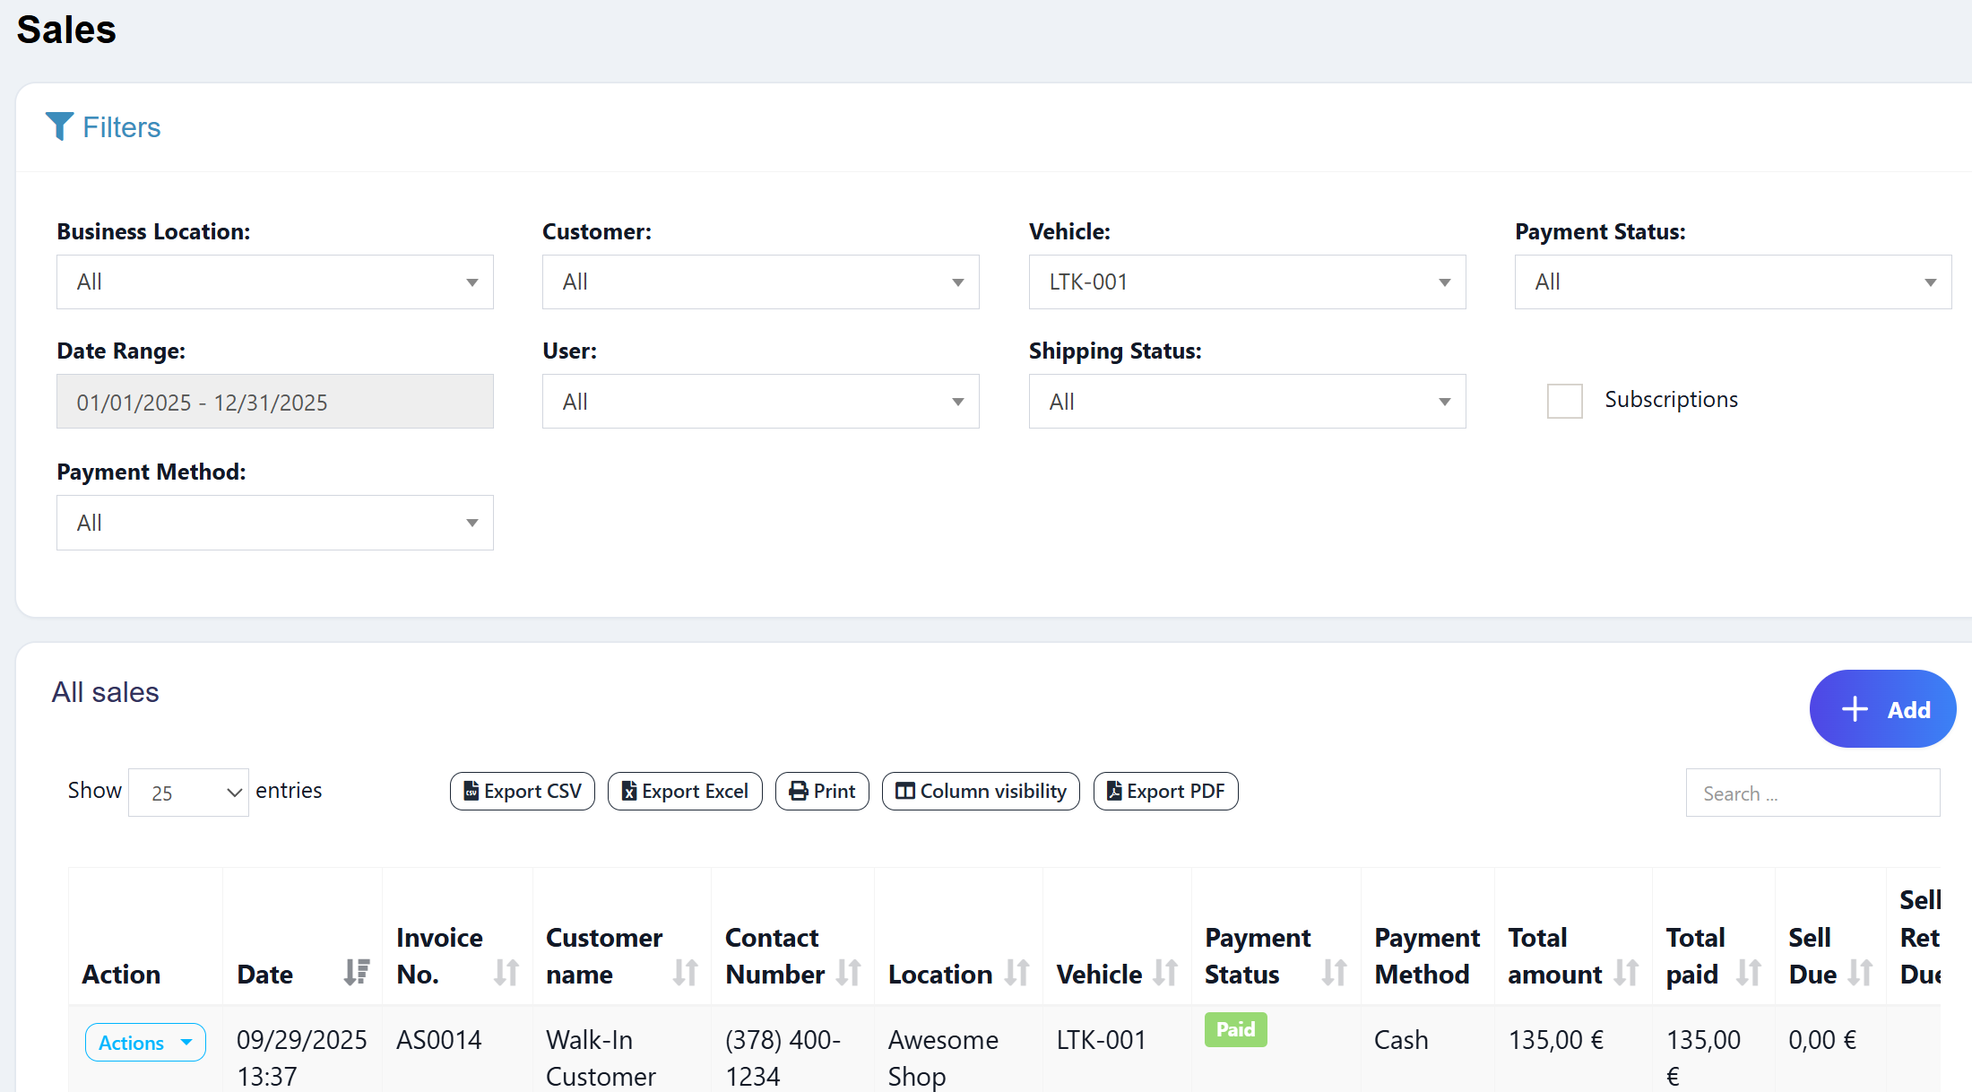Click the Add sale button
Viewport: 1972px width, 1092px height.
coord(1882,709)
